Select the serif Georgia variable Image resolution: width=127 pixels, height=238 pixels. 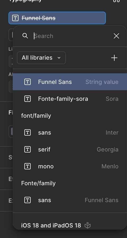click(x=70, y=150)
